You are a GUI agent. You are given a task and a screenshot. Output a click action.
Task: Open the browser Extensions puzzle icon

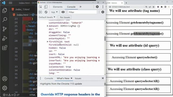point(162,7)
